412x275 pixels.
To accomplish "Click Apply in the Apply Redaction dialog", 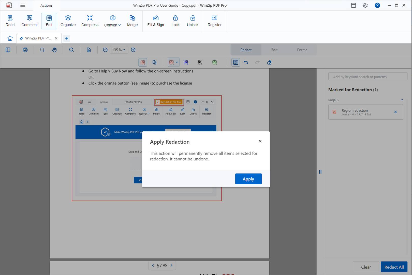I will tap(248, 179).
